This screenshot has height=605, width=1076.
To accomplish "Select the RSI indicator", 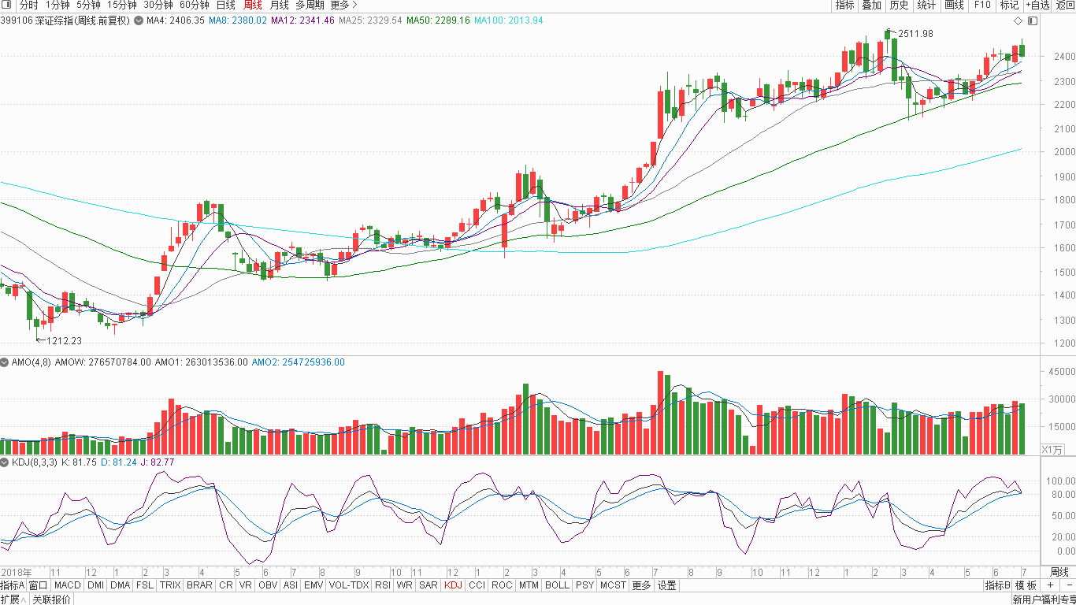I will [383, 585].
